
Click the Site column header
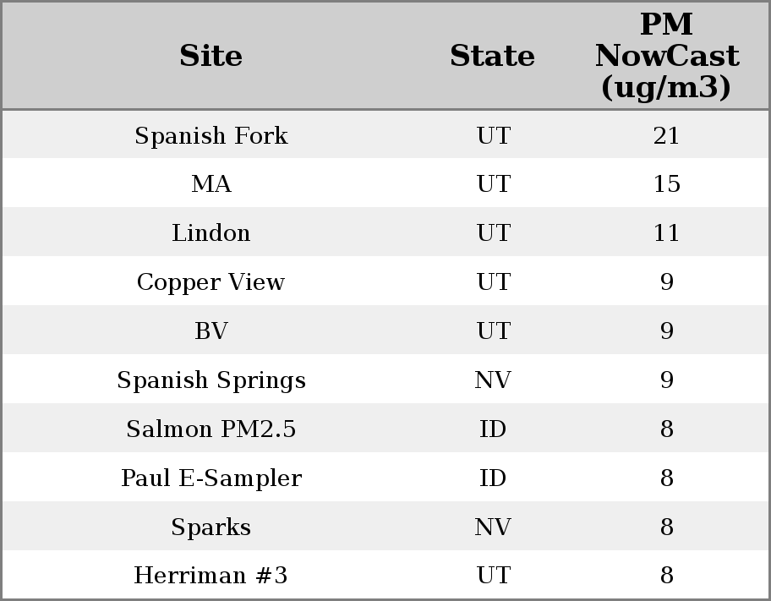(x=211, y=56)
